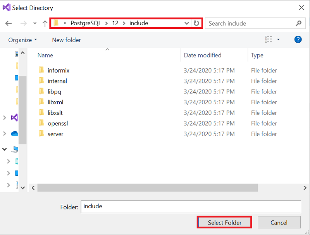
Task: Expand subfolders arrow after 12
Action: click(124, 23)
